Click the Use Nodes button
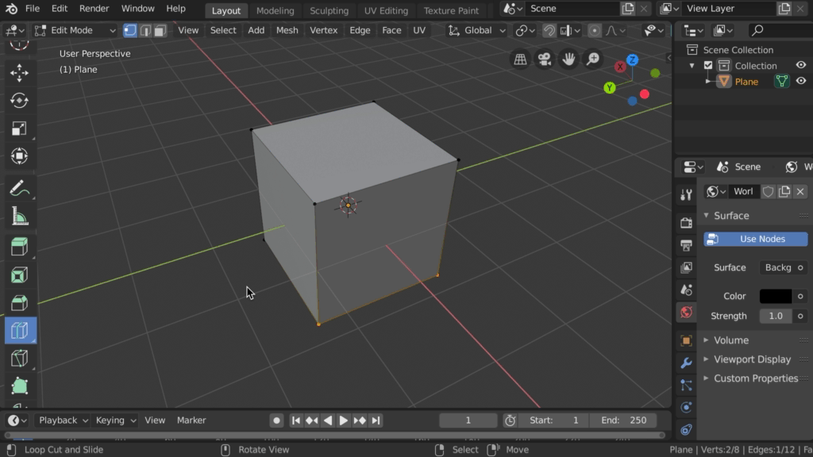 click(755, 239)
